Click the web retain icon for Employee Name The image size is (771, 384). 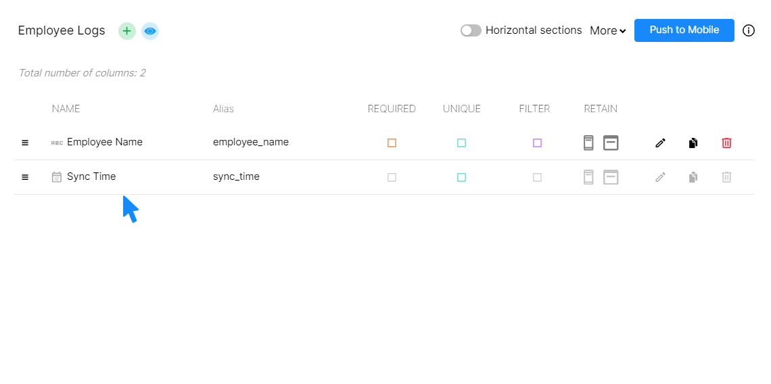(x=611, y=143)
